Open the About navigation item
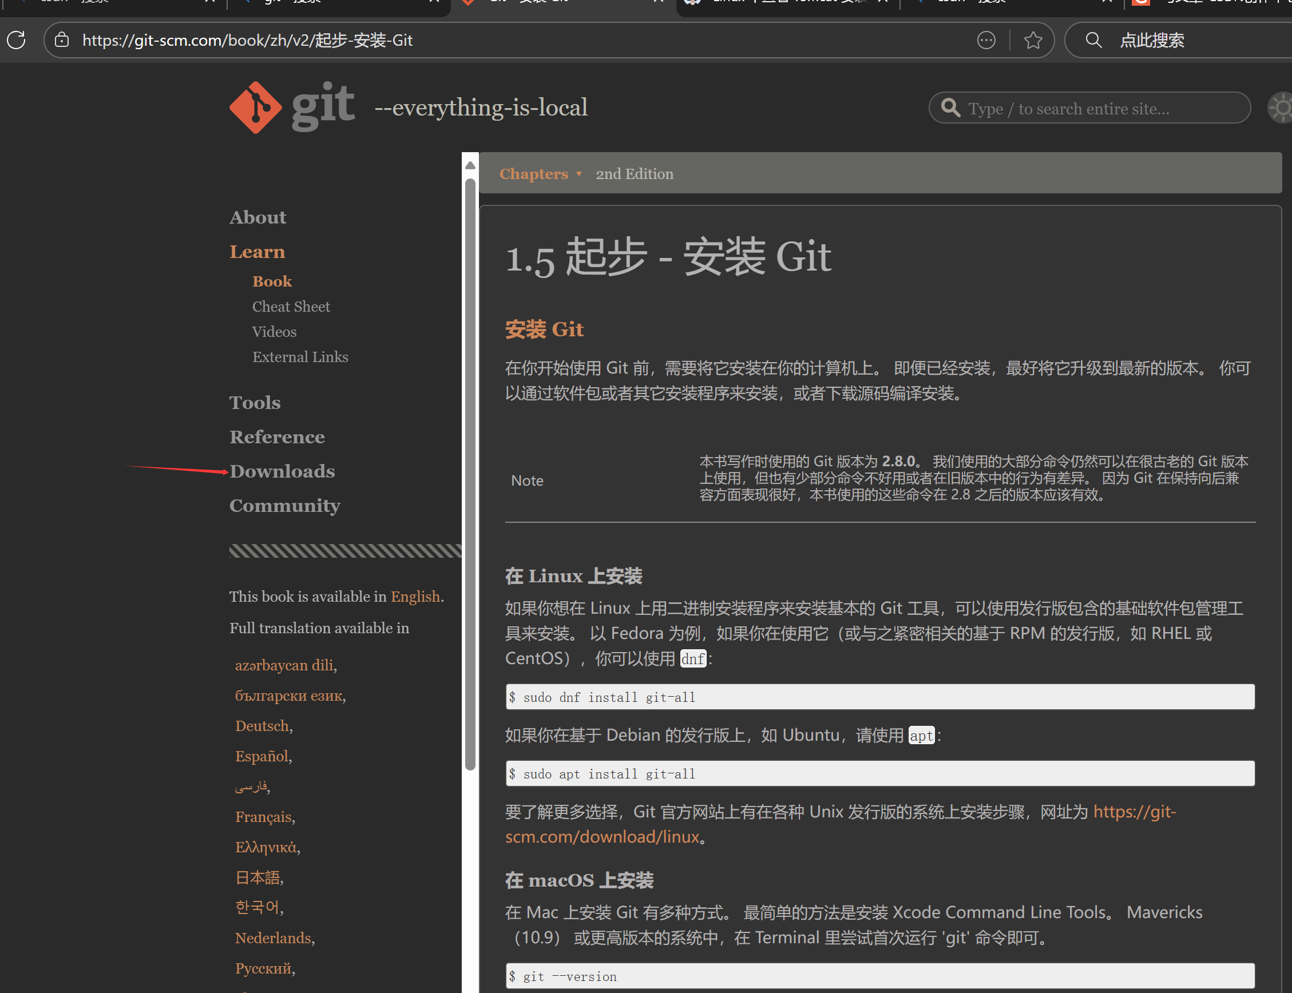1292x993 pixels. [x=258, y=217]
